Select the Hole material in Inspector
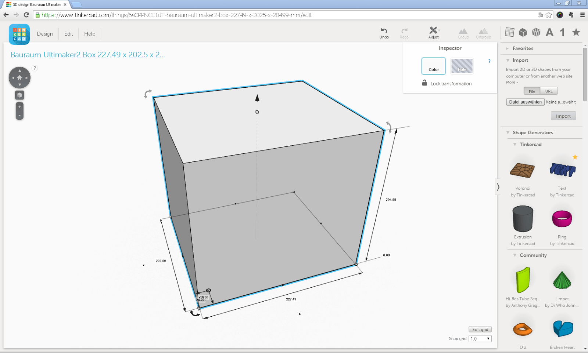Screen dimensions: 588x353 (x=462, y=66)
